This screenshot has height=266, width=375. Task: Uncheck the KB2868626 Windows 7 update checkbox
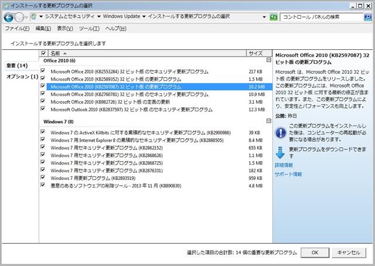coord(43,155)
